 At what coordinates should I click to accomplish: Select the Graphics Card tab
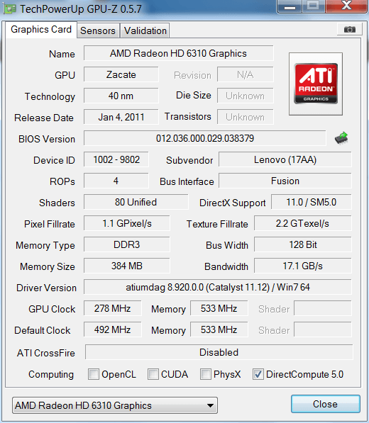point(41,30)
